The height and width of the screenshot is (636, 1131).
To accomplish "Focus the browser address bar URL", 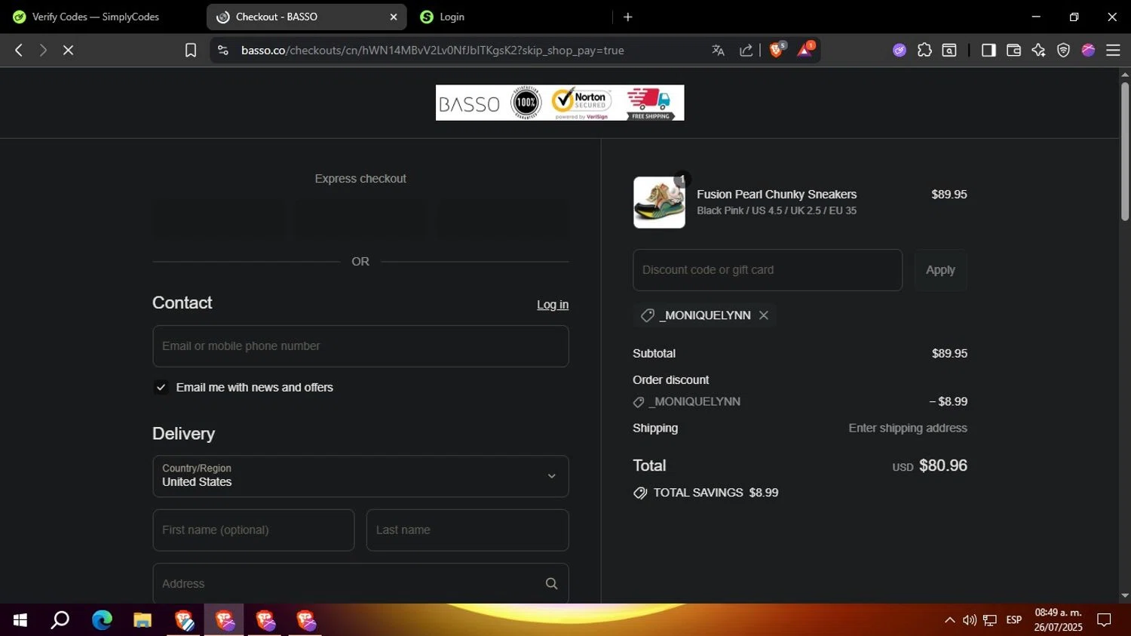I will pyautogui.click(x=433, y=50).
